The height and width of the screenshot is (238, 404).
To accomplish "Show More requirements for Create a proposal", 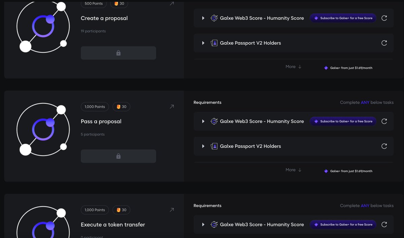I will click(294, 67).
